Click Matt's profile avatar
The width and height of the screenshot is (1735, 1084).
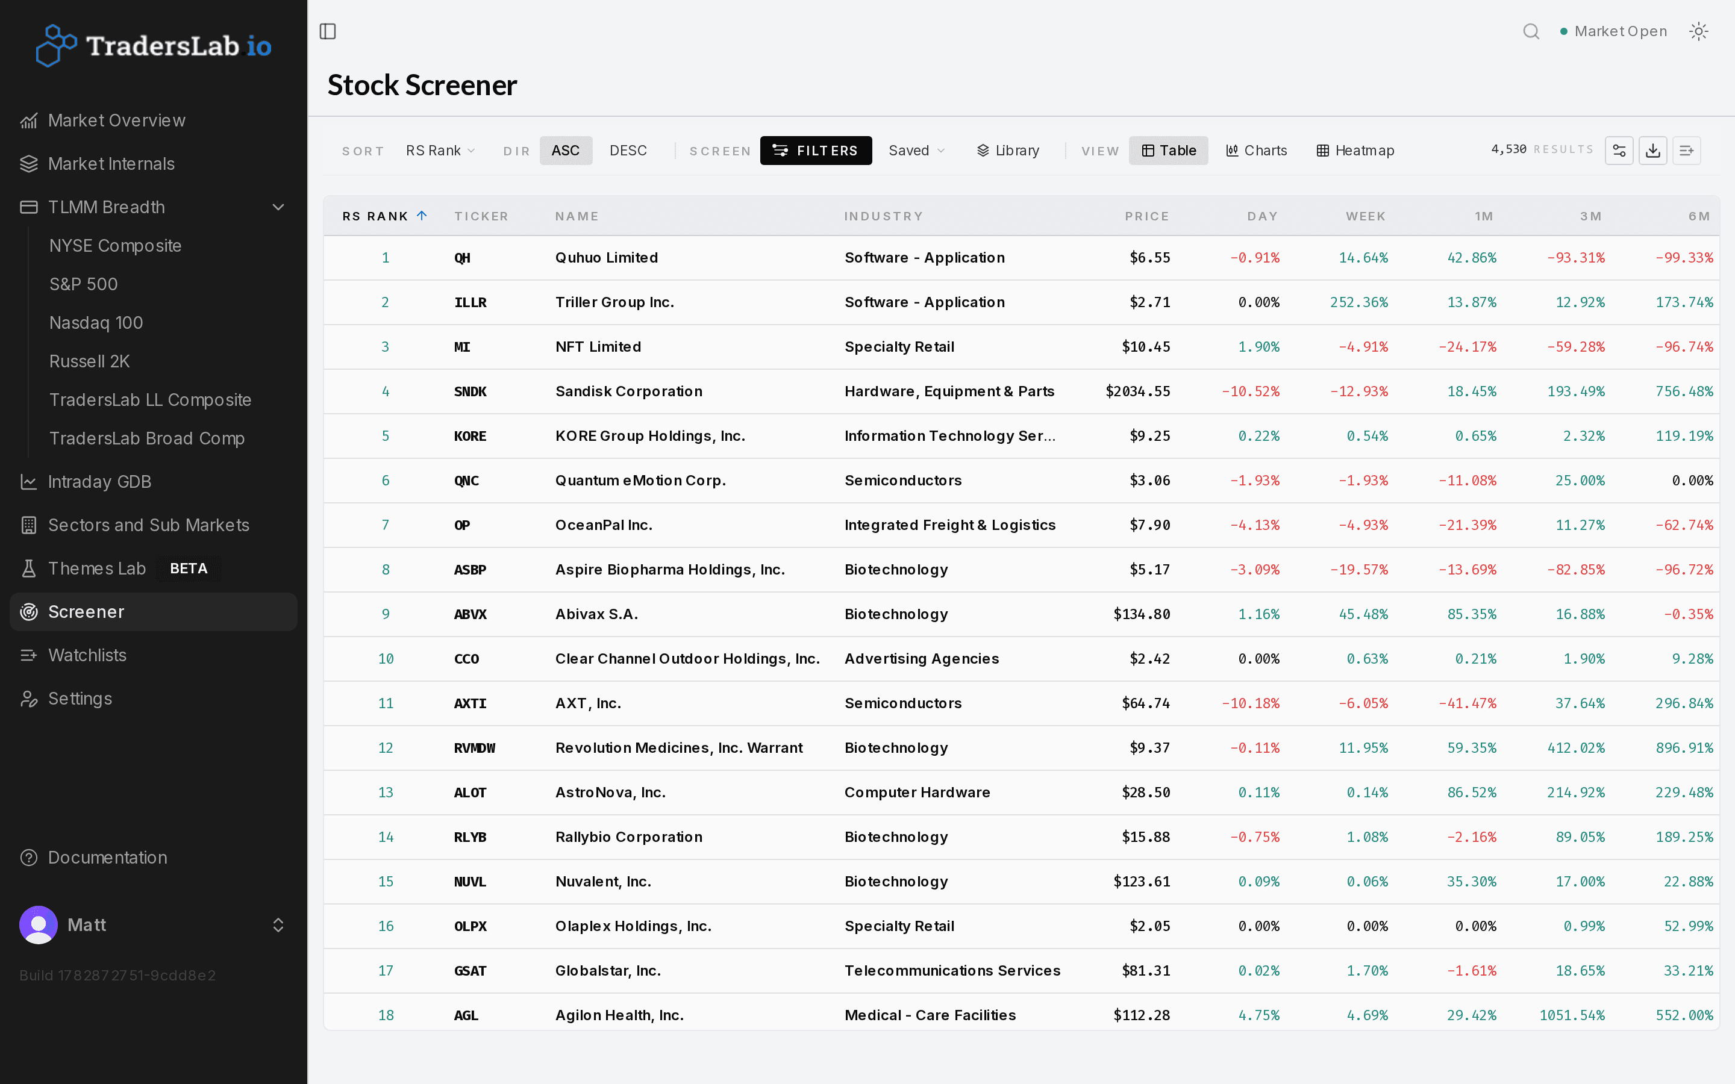point(39,925)
